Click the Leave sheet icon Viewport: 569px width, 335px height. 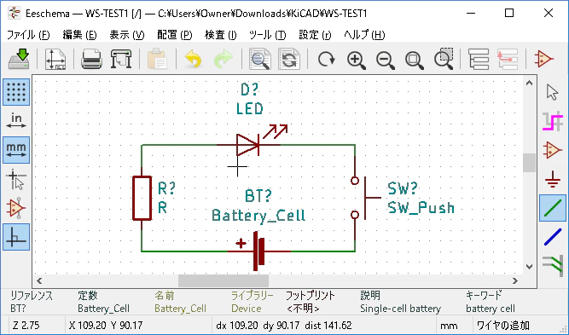pyautogui.click(x=508, y=59)
